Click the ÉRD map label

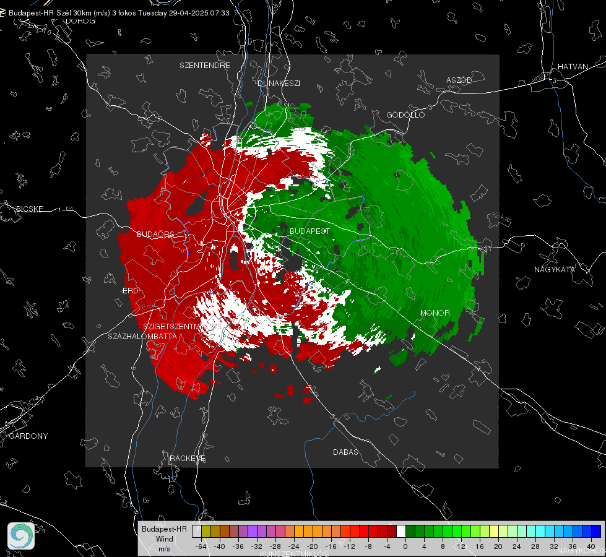[x=130, y=291]
